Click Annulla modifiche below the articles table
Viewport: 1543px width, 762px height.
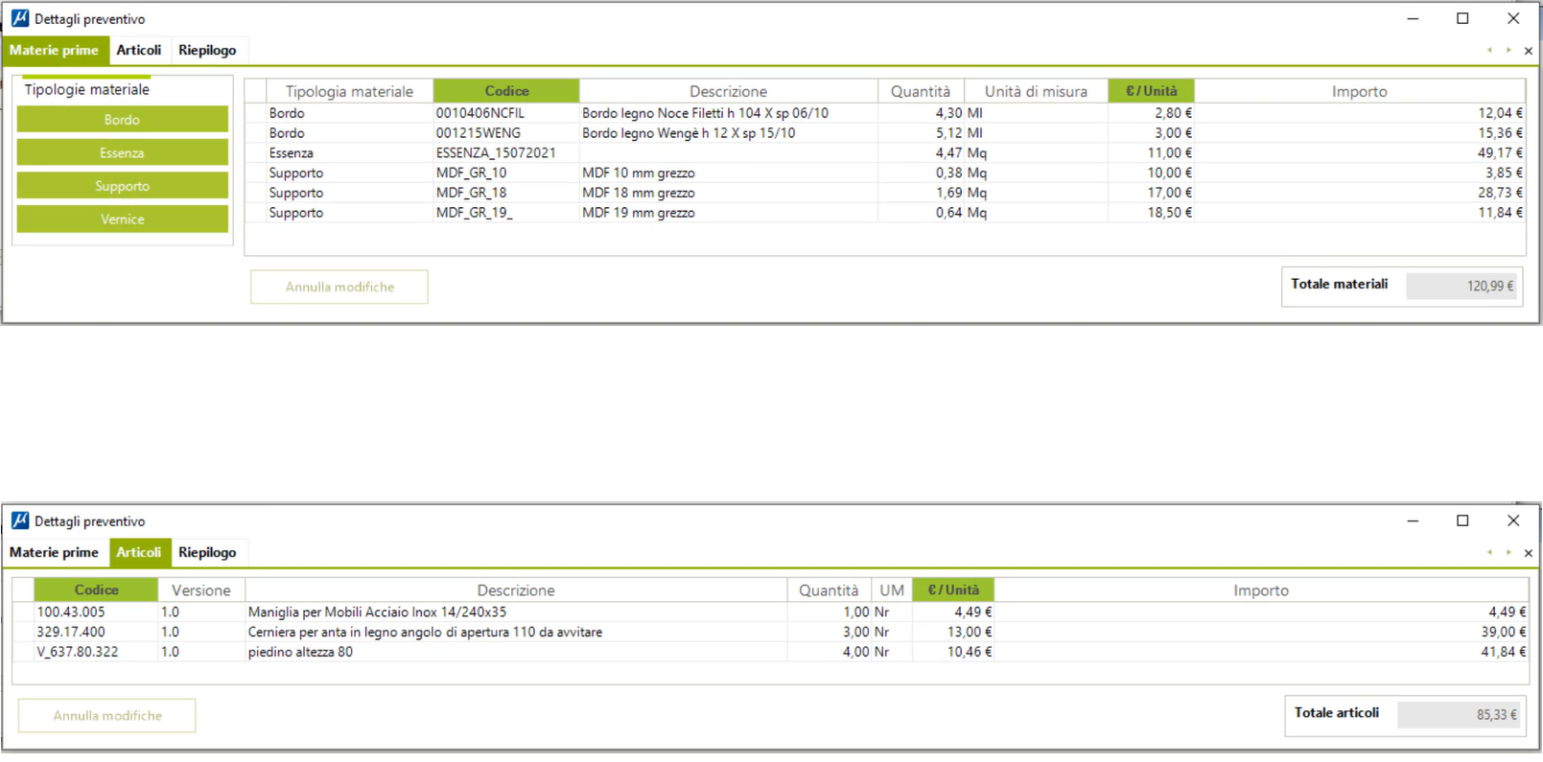[107, 716]
